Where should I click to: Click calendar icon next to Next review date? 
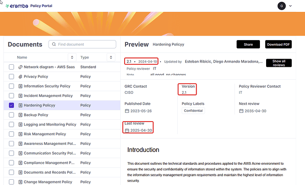pos(241,111)
